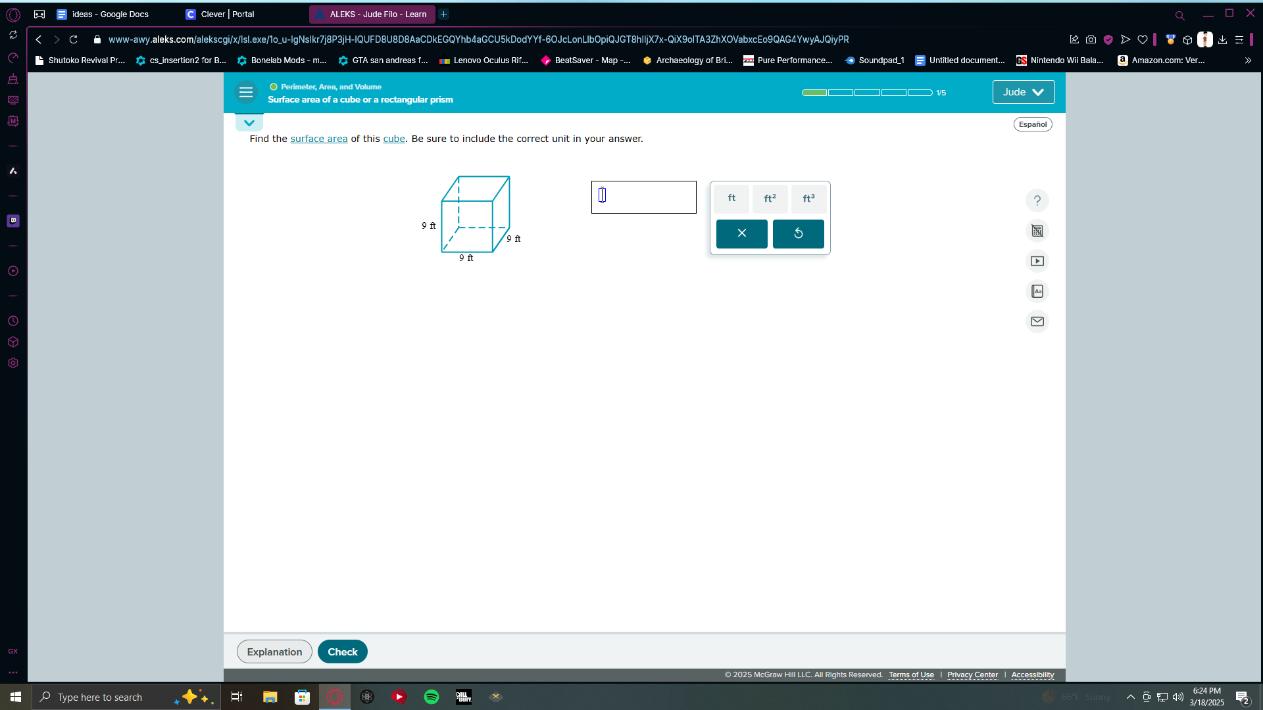Screen dimensions: 1263x710
Task: Click the undo arrow button
Action: click(x=799, y=233)
